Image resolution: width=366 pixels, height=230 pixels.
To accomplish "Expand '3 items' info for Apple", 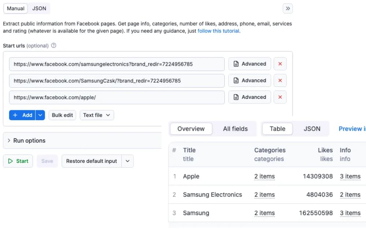I will (x=350, y=176).
